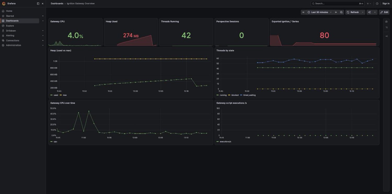Click the Dashboards breadcrumb link
This screenshot has height=194, width=392.
[57, 4]
